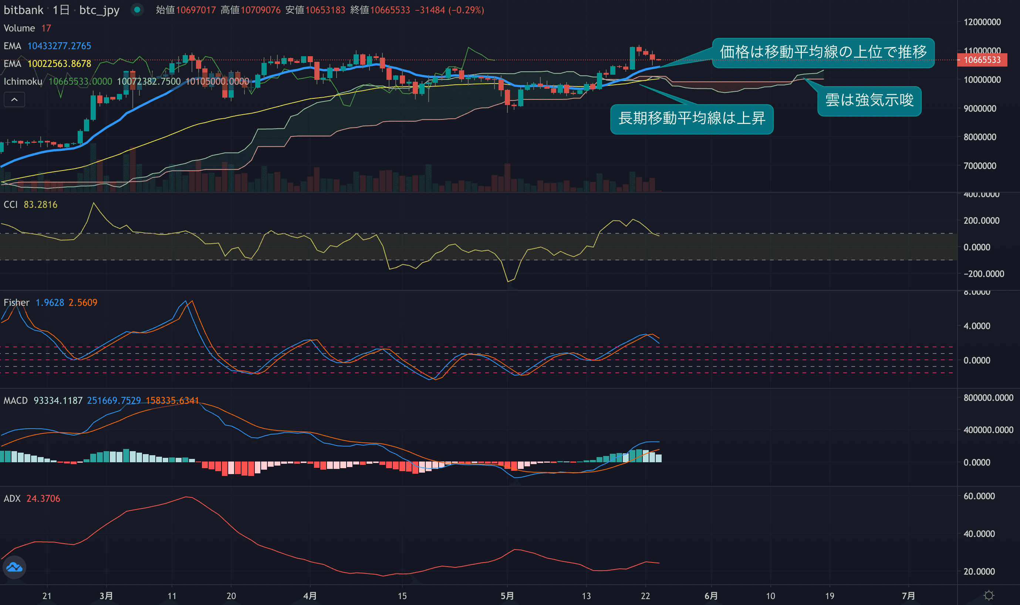Click the 4月 date on time axis

310,596
